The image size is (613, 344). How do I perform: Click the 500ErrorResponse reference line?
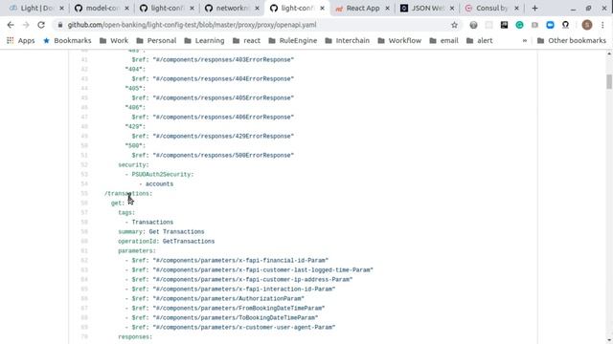[x=213, y=155]
